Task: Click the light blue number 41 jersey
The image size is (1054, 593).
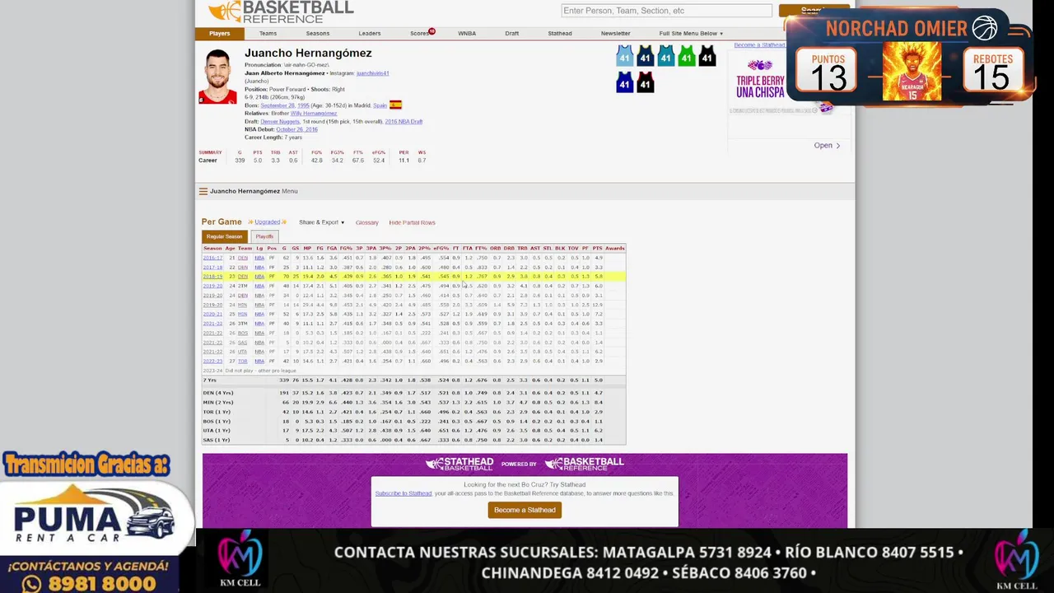Action: (624, 56)
